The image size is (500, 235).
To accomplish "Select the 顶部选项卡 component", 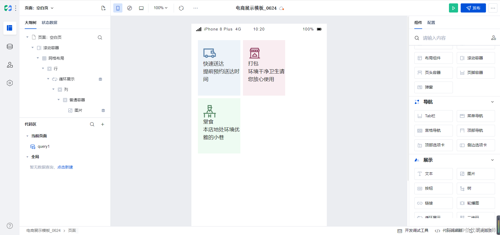I will [x=434, y=145].
